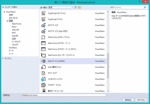Click the TypeScript JSX file icon
The image size is (150, 104).
[43, 13]
